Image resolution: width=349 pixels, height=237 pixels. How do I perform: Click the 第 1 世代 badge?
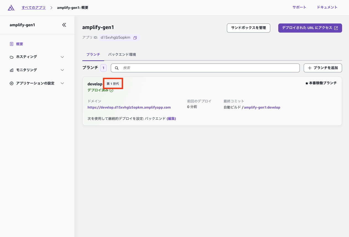pyautogui.click(x=113, y=84)
